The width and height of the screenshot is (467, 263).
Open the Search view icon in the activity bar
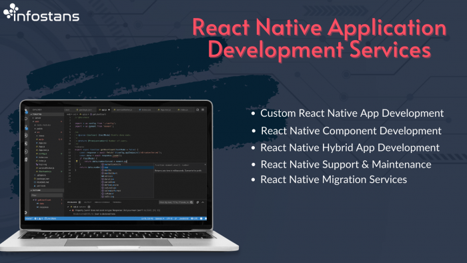click(26, 119)
